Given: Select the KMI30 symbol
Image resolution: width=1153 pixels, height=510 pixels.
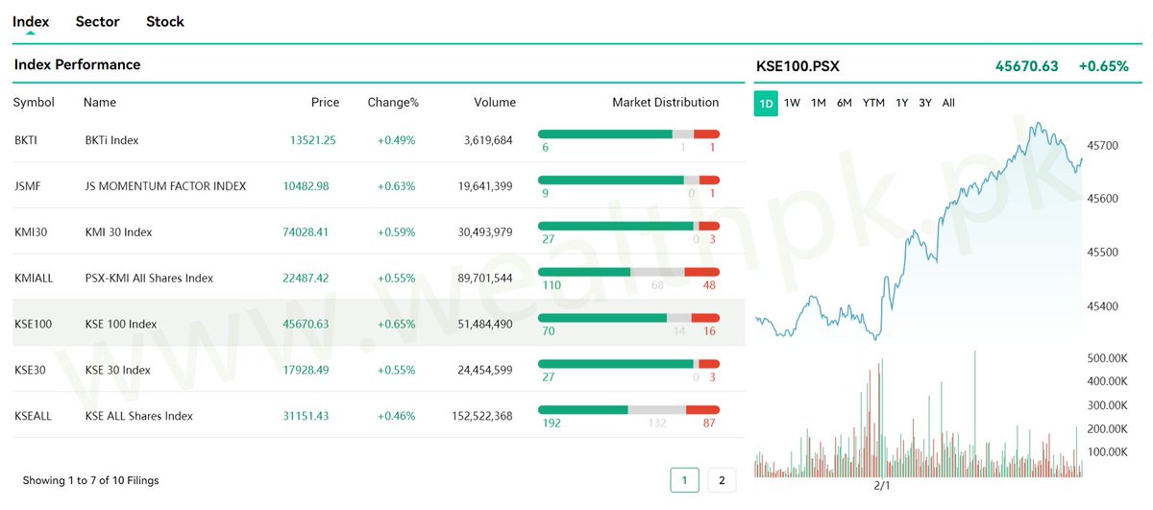Looking at the screenshot, I should (30, 232).
